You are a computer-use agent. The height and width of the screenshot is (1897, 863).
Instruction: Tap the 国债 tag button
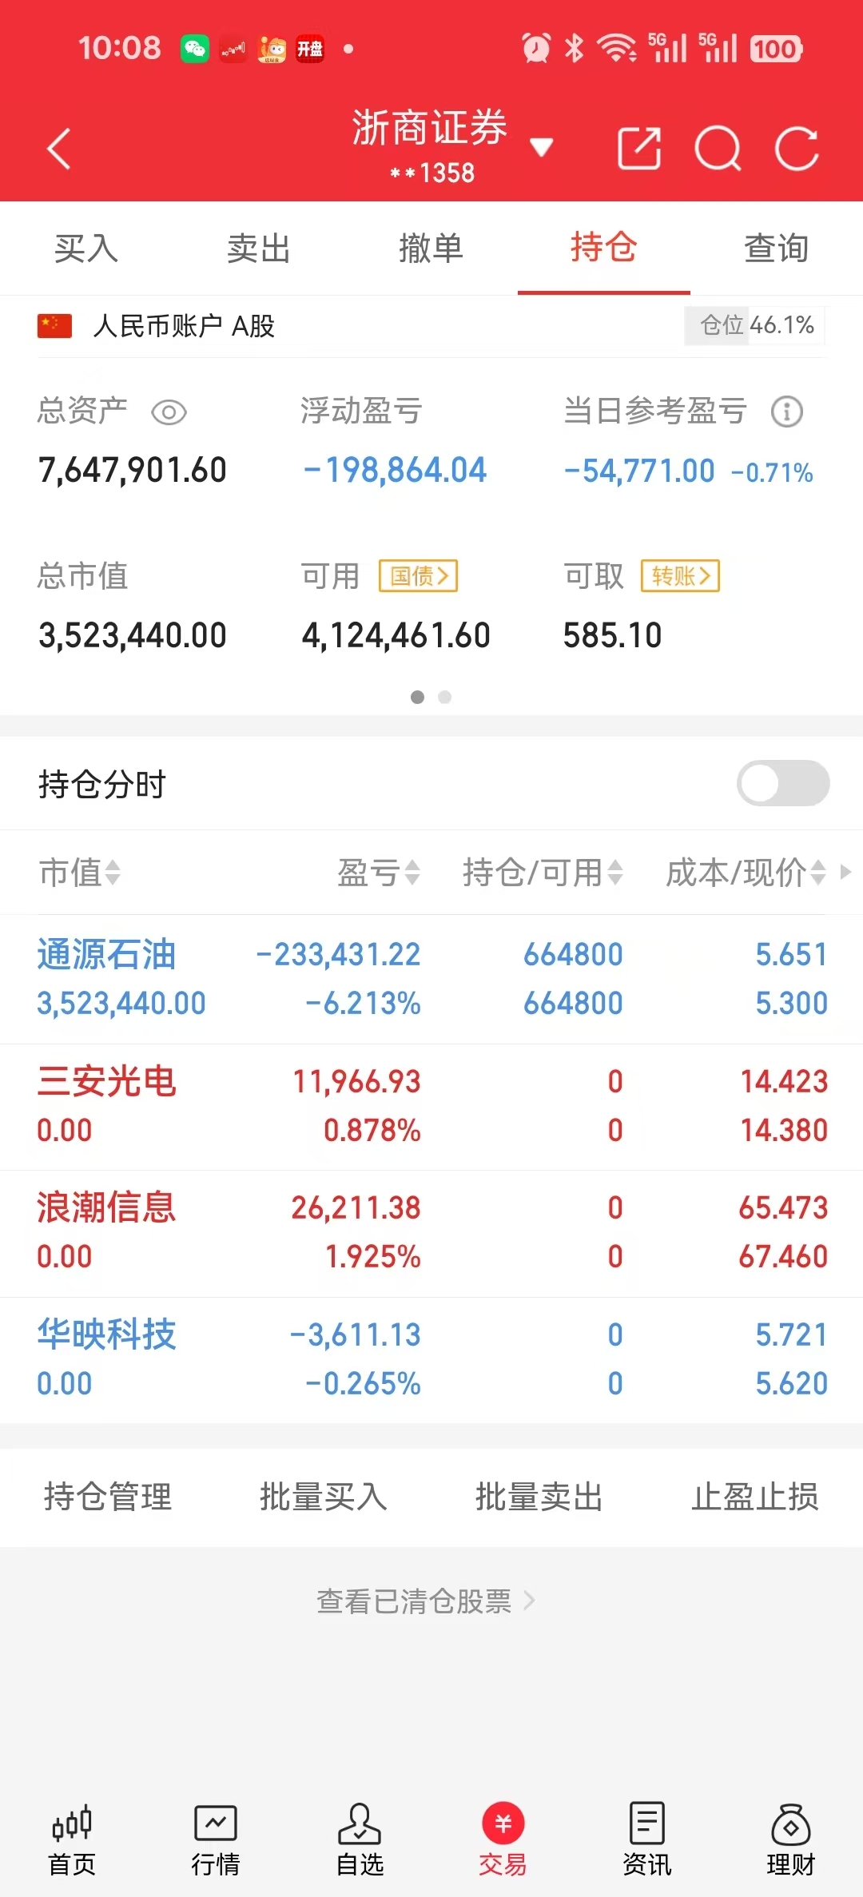[x=418, y=575]
